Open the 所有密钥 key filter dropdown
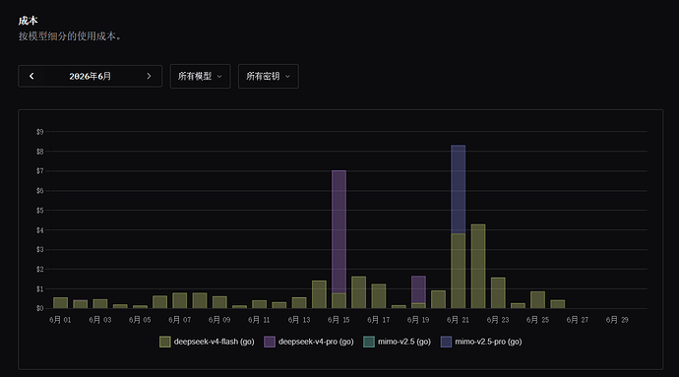 tap(268, 76)
